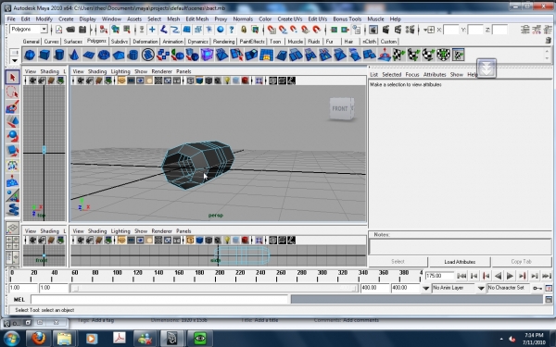Switch to the Animation shelf tab
556x347 pixels.
coord(172,42)
